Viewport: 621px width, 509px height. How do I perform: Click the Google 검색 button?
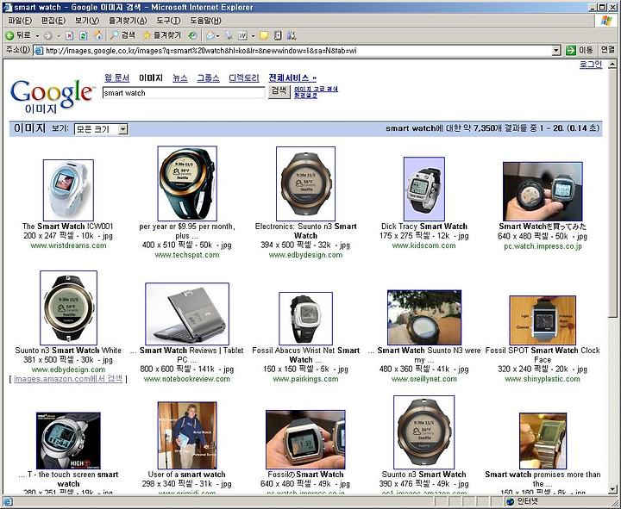click(x=279, y=91)
